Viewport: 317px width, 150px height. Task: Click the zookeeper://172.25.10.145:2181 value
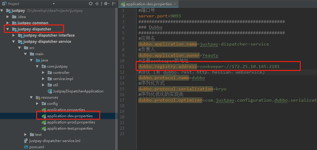click(240, 66)
